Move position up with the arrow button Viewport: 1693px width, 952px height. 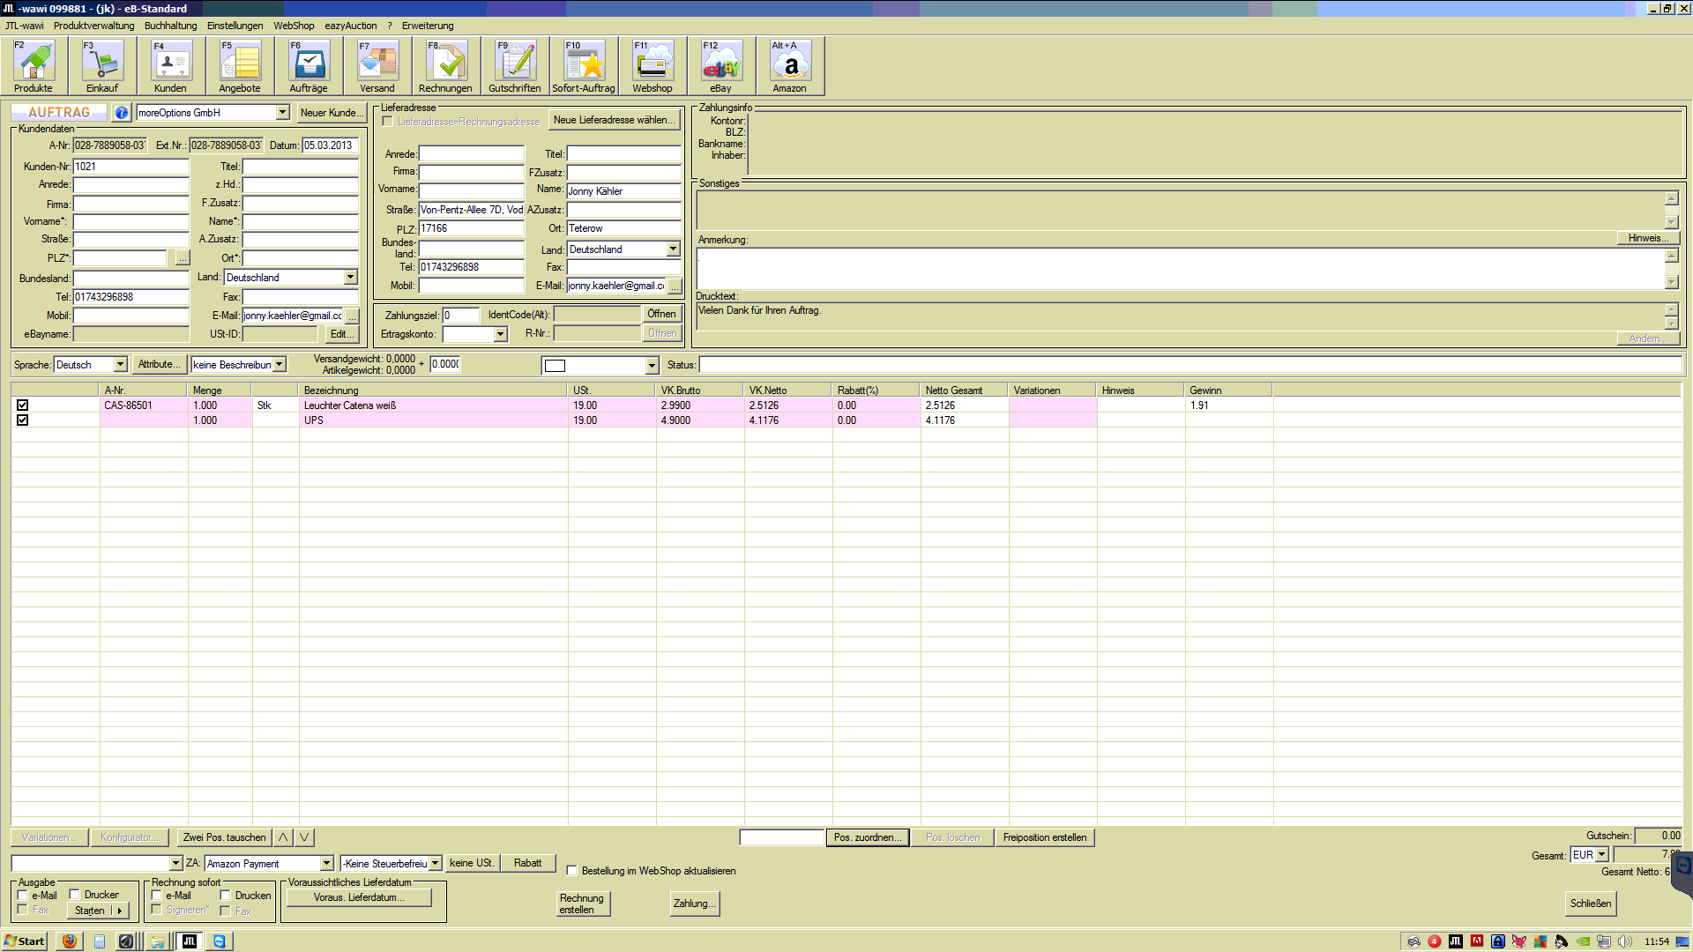coord(283,837)
